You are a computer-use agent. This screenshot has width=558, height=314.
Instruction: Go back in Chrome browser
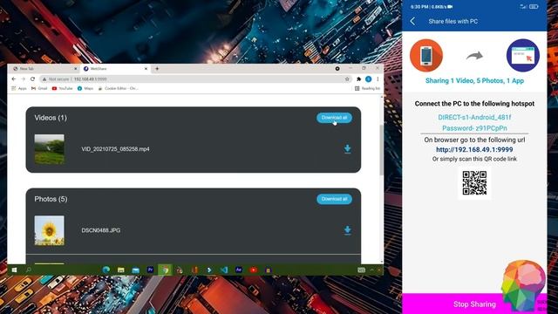(14, 79)
